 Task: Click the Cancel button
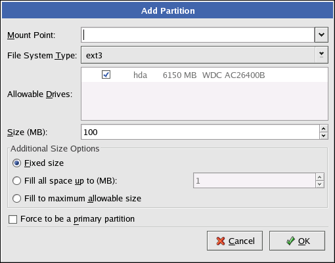click(x=234, y=241)
